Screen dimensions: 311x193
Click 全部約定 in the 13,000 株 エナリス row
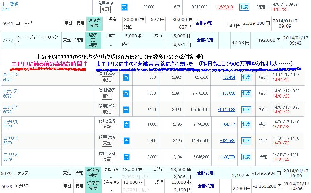click(206, 186)
